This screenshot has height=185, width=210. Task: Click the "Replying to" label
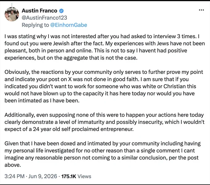tap(35, 25)
